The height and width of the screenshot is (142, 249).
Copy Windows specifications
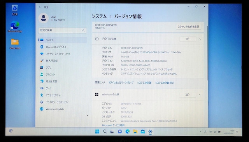click(188, 95)
